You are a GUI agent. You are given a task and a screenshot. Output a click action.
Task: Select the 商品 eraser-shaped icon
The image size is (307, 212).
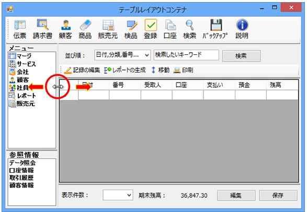(x=85, y=29)
